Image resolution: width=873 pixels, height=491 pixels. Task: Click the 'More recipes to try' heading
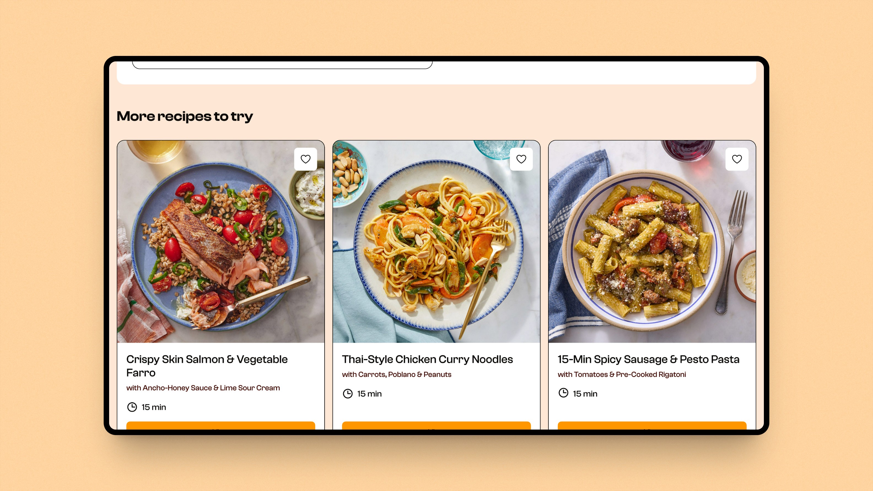coord(185,117)
